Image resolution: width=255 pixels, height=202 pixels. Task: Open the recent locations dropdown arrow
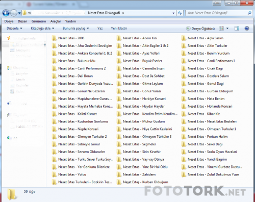tap(19, 13)
